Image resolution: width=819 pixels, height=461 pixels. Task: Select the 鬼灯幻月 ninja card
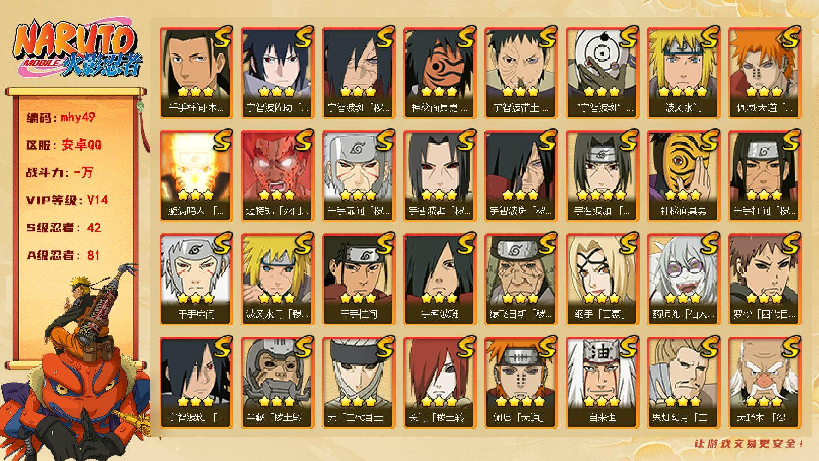[683, 382]
